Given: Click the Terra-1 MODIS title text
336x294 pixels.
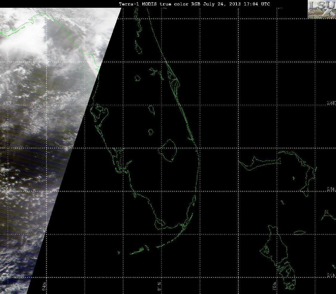Looking at the screenshot, I should [194, 4].
